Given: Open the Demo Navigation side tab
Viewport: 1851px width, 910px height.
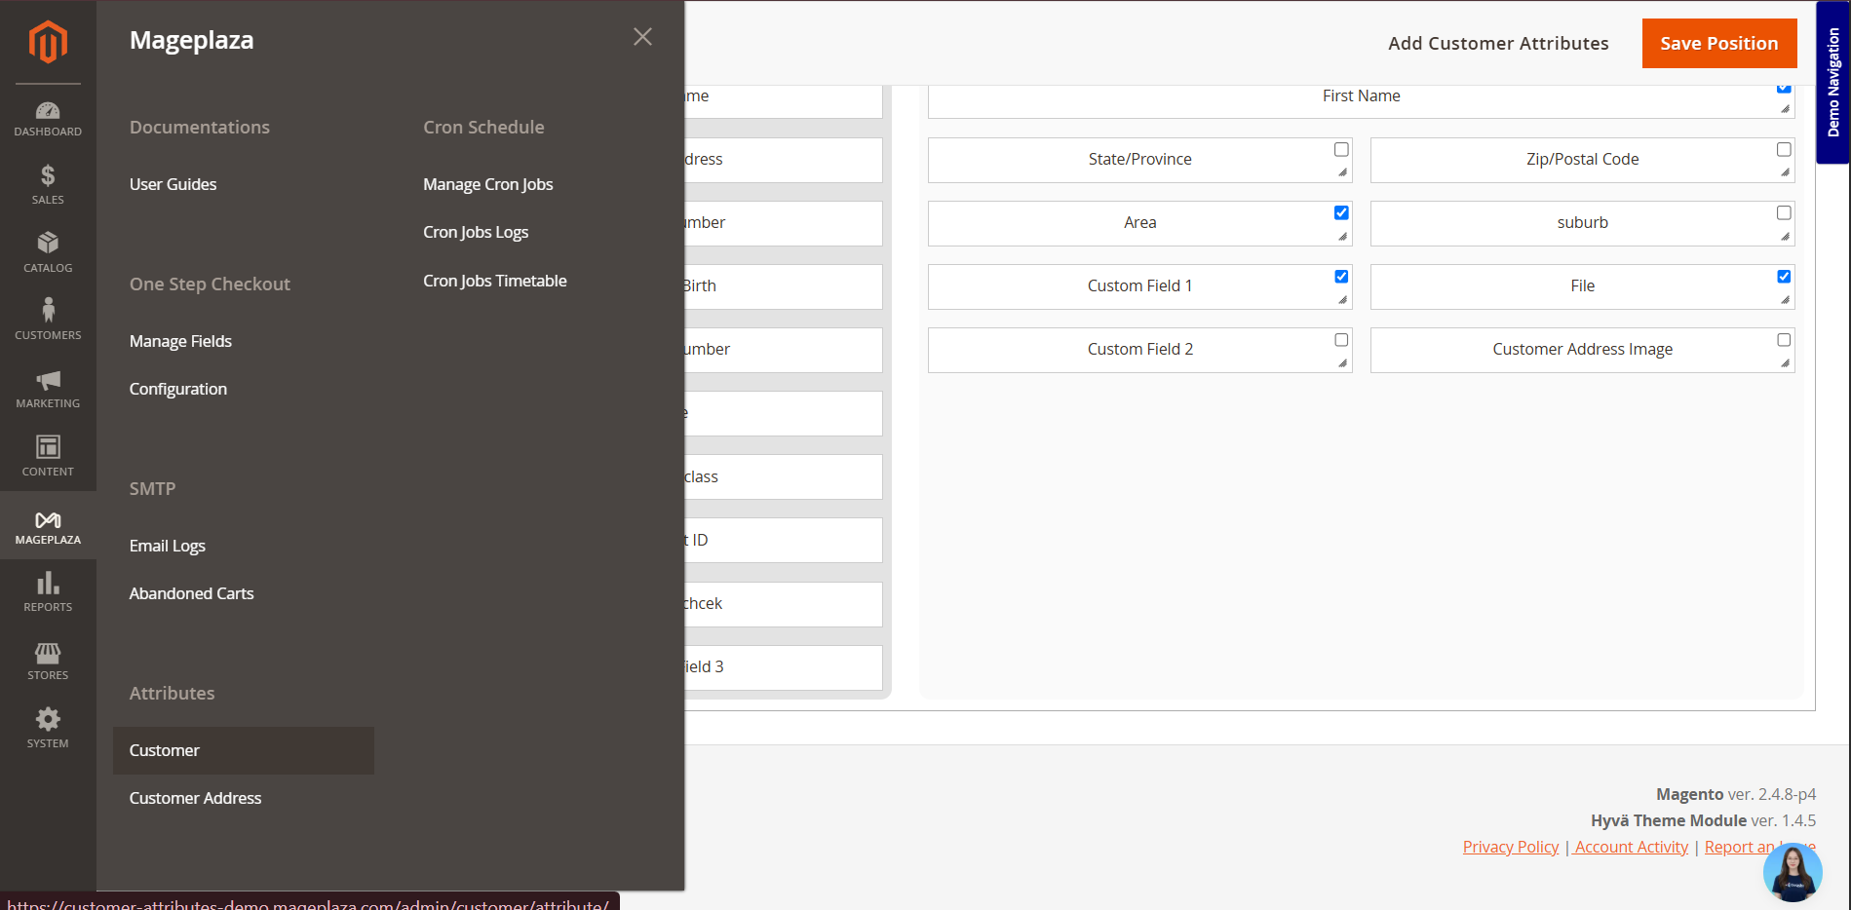Looking at the screenshot, I should pos(1833,82).
